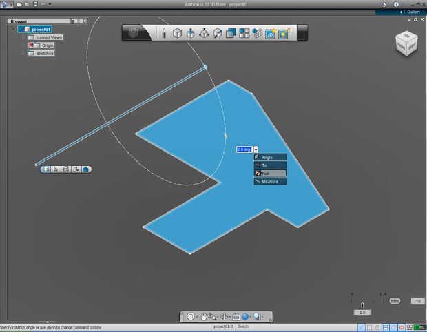Select the Primitives box tool in main toolbar
Image resolution: width=427 pixels, height=332 pixels.
click(177, 33)
